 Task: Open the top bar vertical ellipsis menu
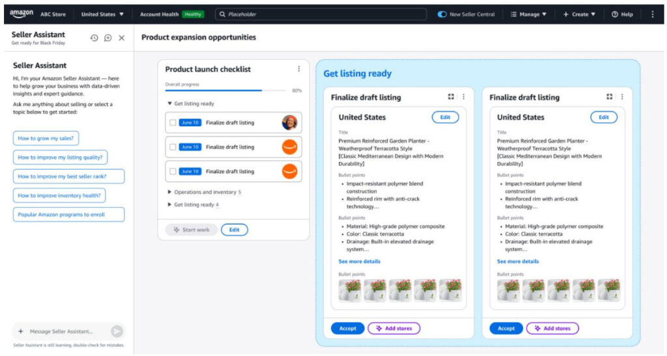(x=653, y=14)
